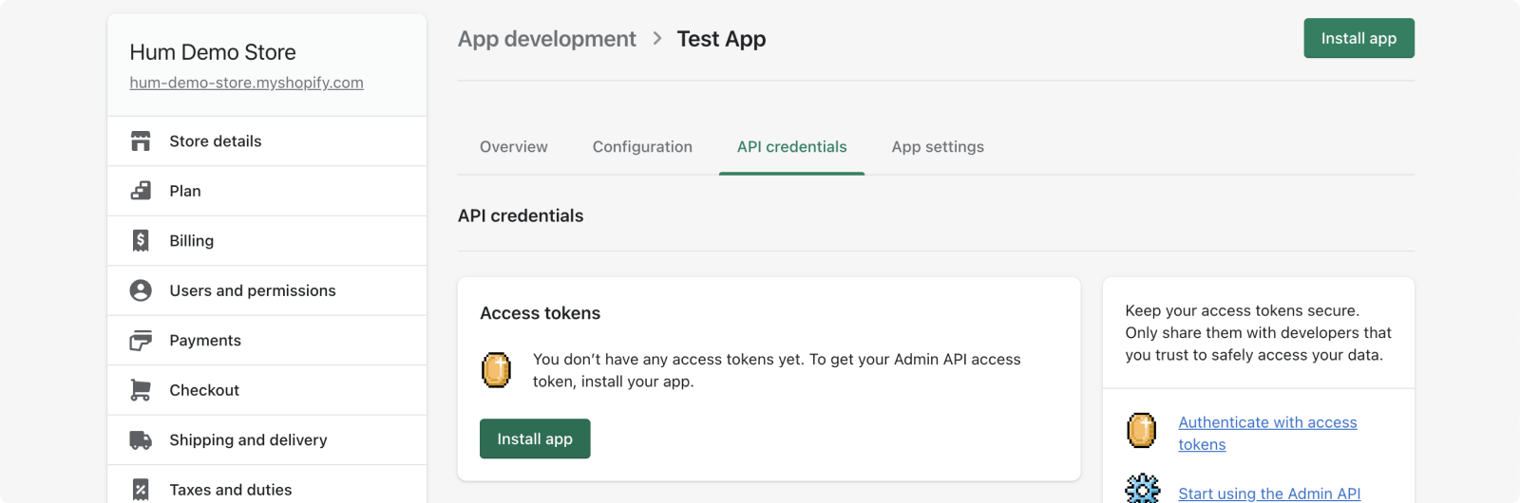The height and width of the screenshot is (503, 1520).
Task: Click the coin icon next to Authenticate link
Action: tap(1142, 430)
